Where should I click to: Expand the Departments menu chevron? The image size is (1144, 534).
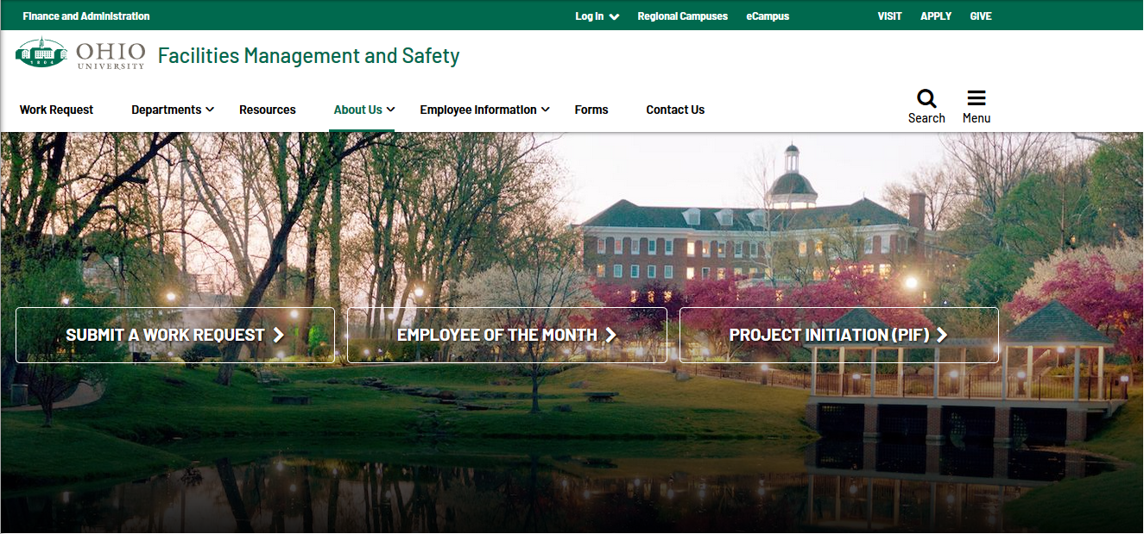pos(210,110)
